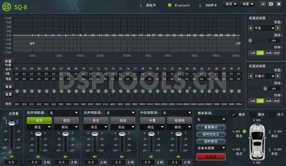Open the 选项 menu
This screenshot has height=166, width=286.
pos(230,4)
